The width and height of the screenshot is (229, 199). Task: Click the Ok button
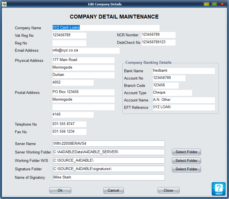tap(60, 190)
